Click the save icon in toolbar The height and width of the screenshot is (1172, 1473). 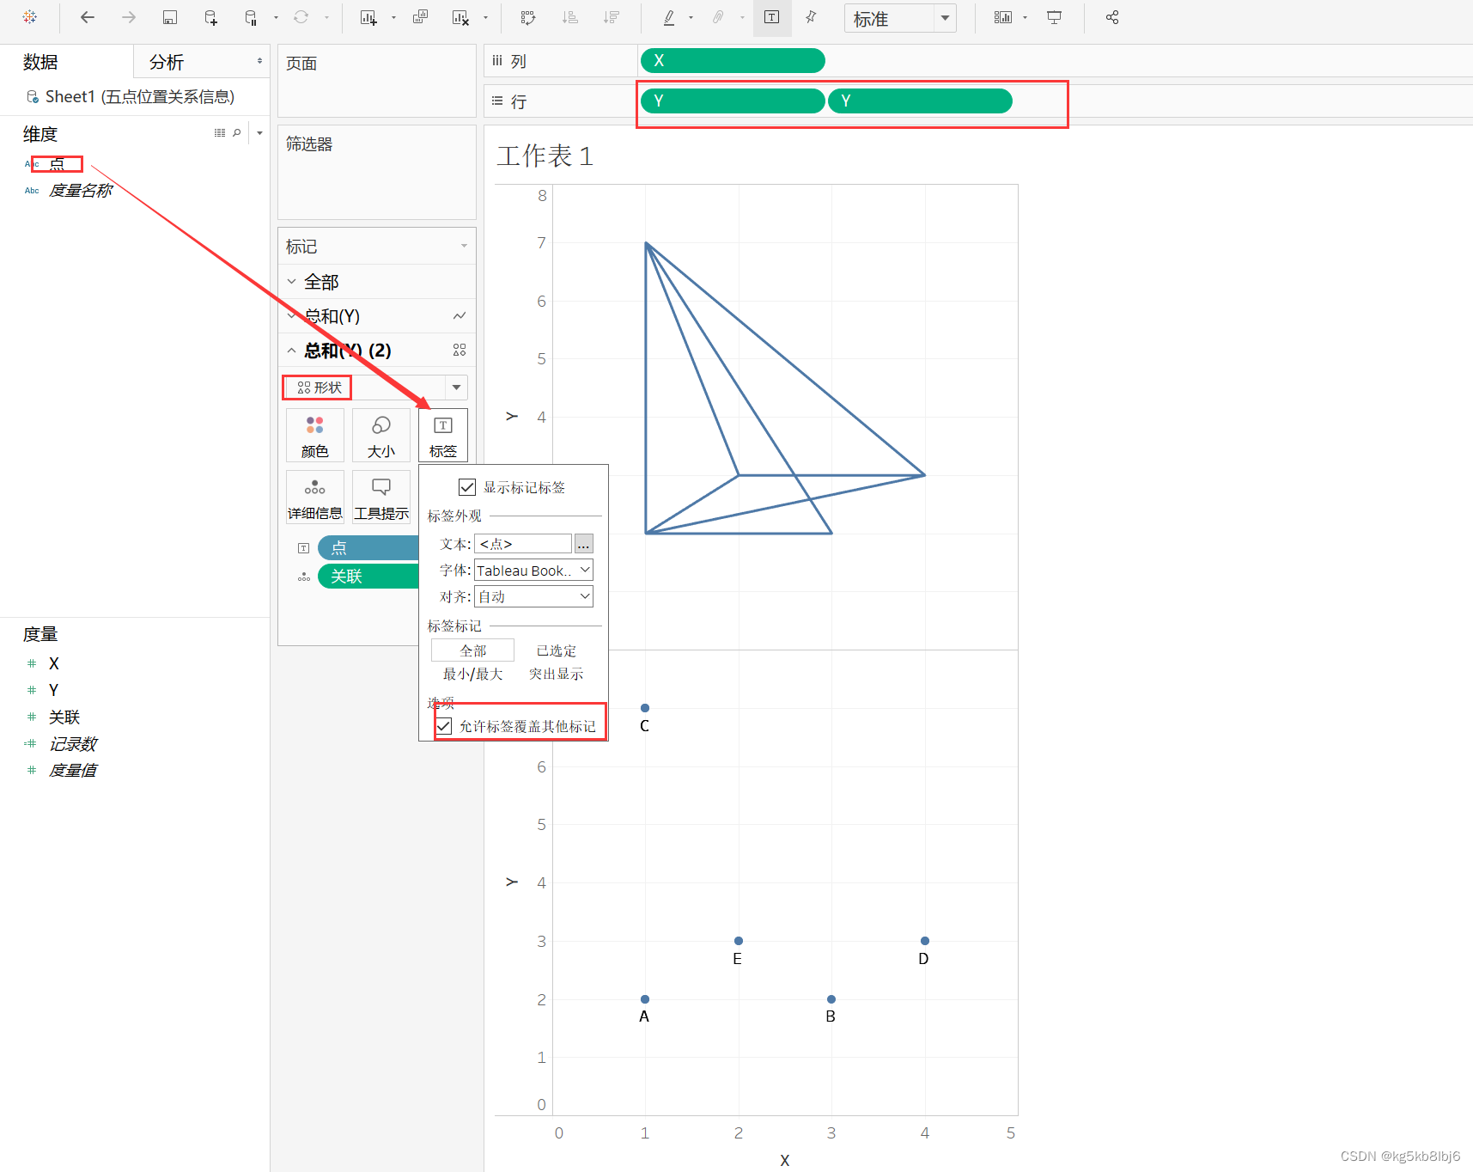click(x=170, y=17)
